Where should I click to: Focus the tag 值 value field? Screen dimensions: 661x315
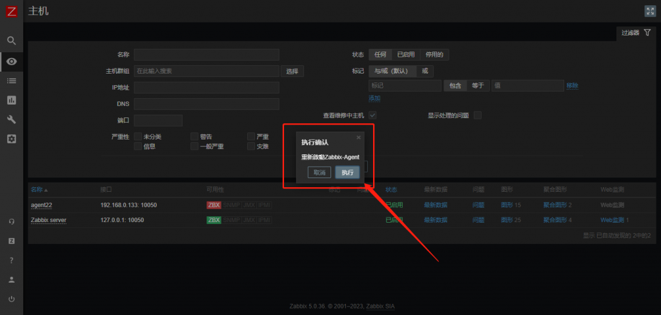[x=528, y=86]
